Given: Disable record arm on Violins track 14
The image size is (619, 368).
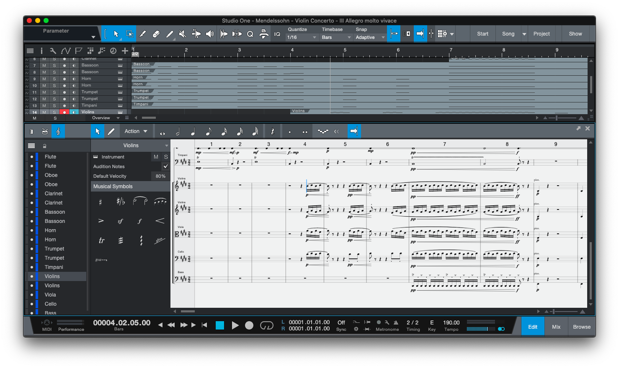Looking at the screenshot, I should tap(64, 112).
